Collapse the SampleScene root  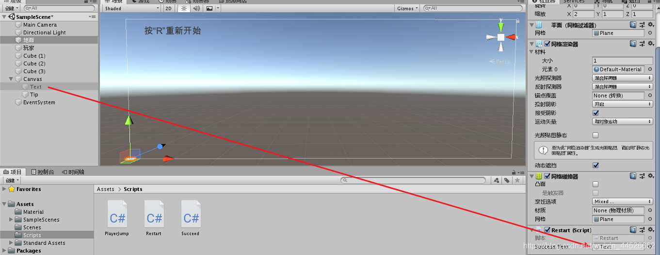coord(4,17)
